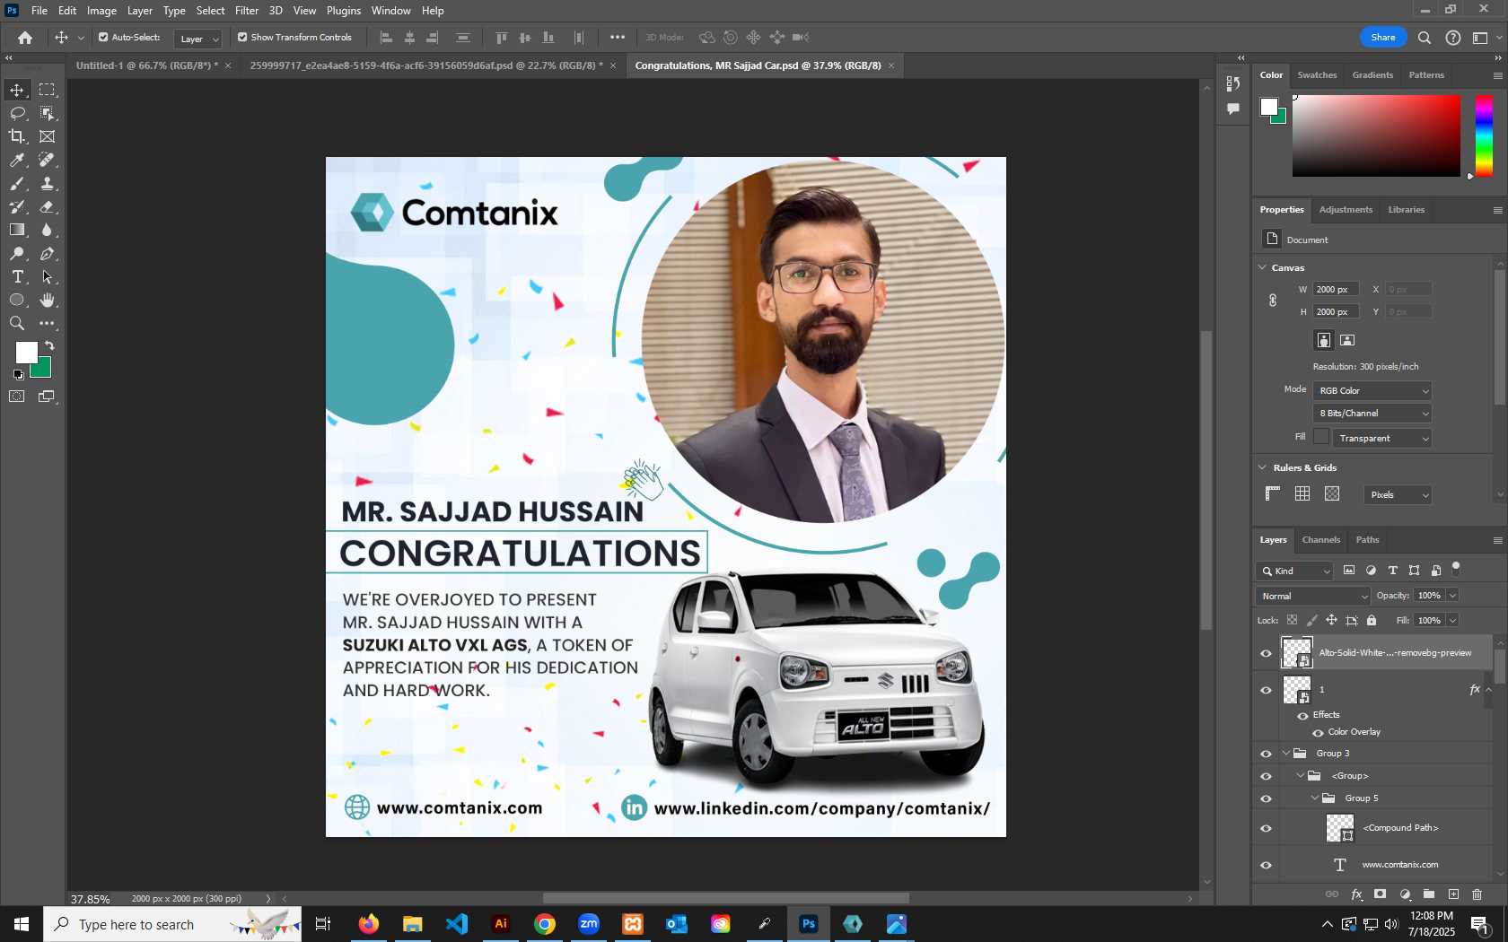
Task: Open the 8 Bits/Channel dropdown
Action: [x=1372, y=414]
